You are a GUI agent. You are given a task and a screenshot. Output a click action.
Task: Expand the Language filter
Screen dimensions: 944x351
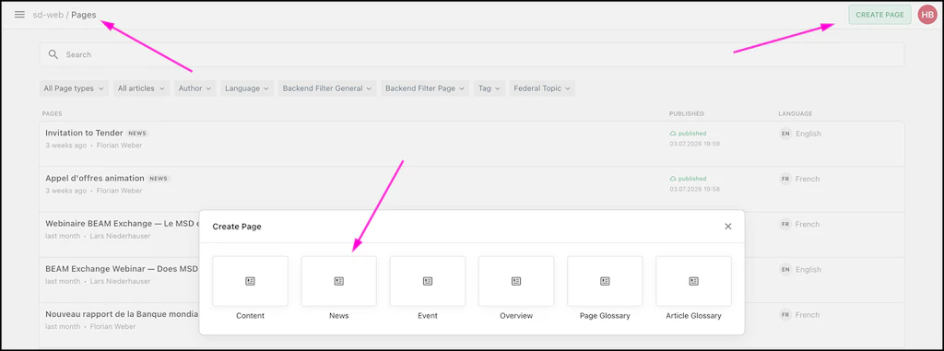(x=247, y=88)
